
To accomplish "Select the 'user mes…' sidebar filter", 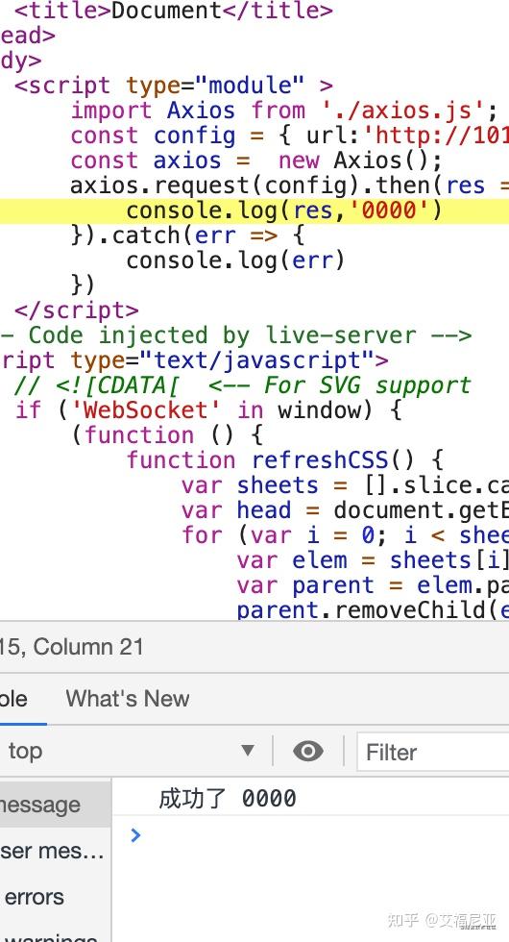I will tap(52, 850).
